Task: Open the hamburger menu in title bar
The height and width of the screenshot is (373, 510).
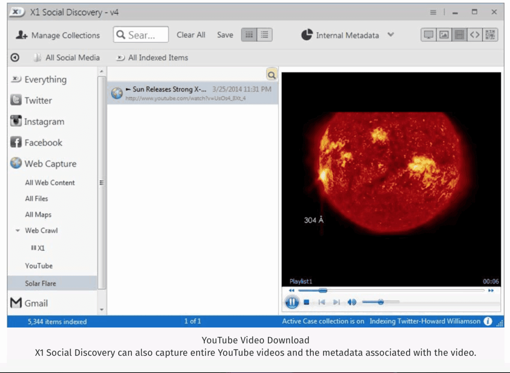Action: click(x=433, y=12)
